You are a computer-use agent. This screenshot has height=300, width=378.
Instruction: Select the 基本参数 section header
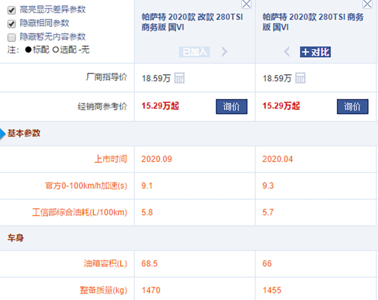(x=24, y=133)
